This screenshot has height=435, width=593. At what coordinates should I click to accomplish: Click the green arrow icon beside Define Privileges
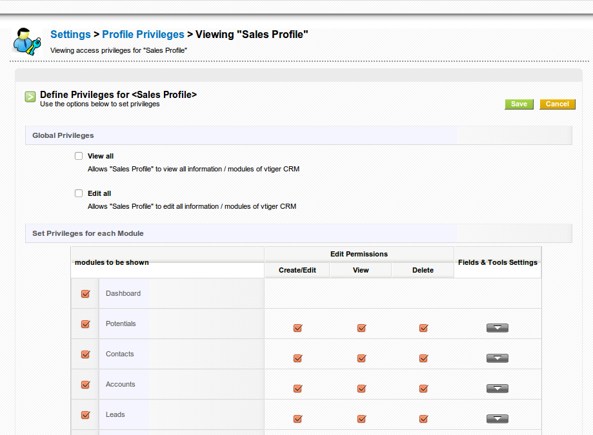(30, 97)
